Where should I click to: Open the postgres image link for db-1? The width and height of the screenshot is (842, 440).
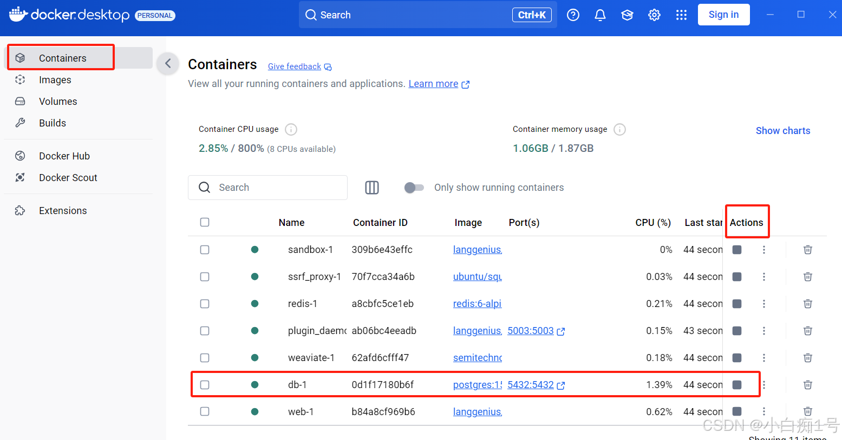point(478,385)
